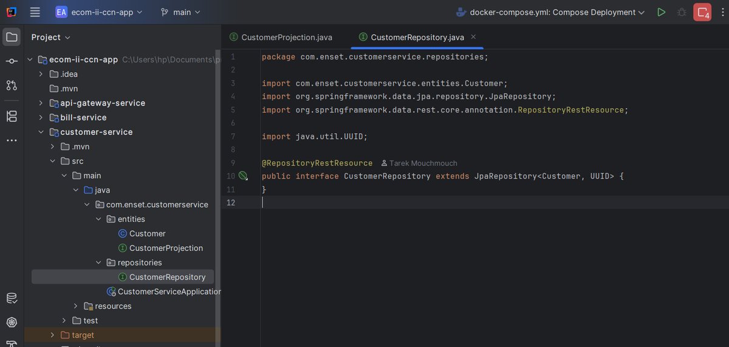Click the More tool windows ellipsis

coord(12,140)
